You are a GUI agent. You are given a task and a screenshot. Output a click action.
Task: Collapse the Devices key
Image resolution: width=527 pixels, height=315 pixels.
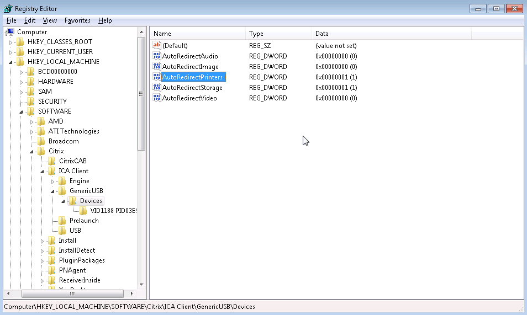tap(63, 201)
